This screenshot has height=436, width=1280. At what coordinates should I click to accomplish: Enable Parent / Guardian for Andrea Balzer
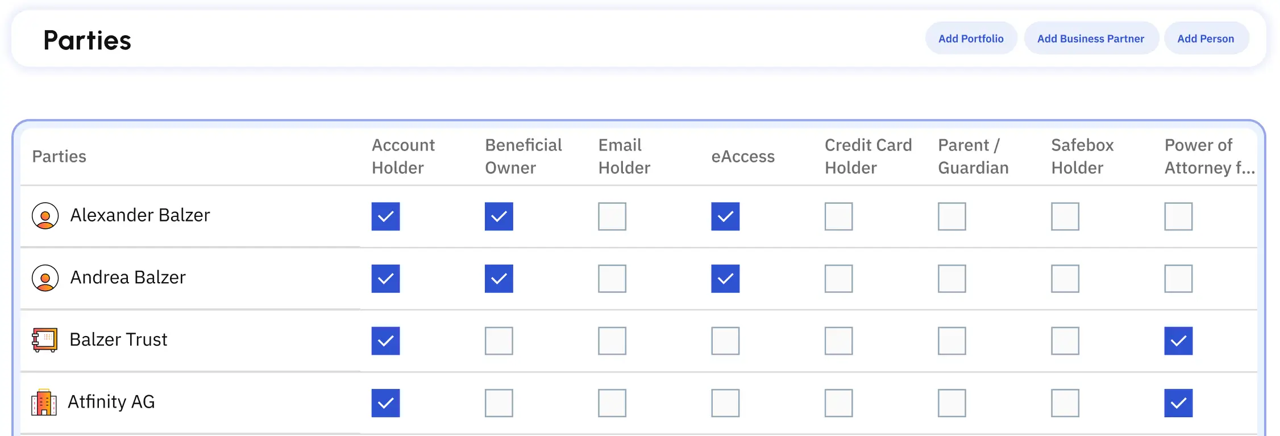951,278
